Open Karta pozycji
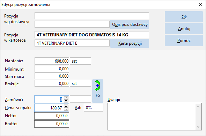Screen dimensions: 206x136 point(130,43)
